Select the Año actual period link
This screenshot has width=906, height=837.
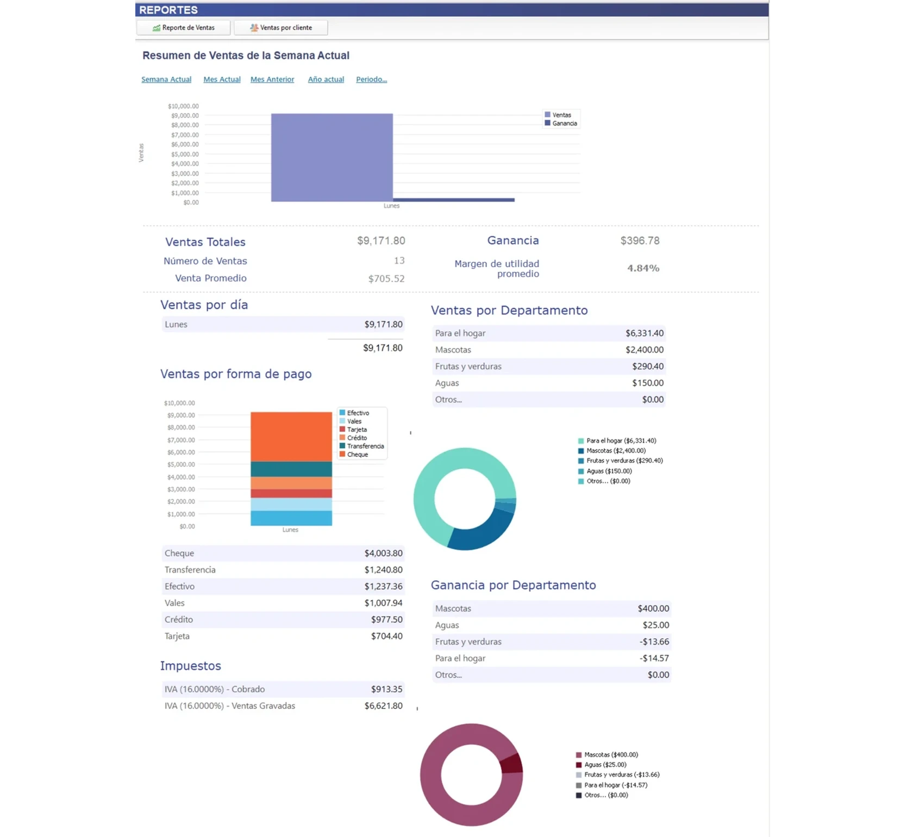[x=326, y=79]
